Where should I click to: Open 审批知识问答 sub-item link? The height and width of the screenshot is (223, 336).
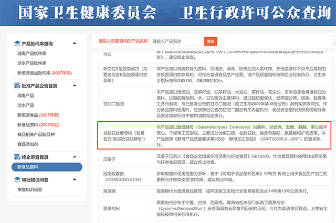tap(29, 189)
